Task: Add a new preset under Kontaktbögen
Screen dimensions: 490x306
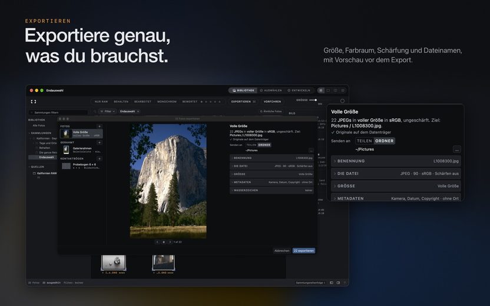Action: click(100, 159)
